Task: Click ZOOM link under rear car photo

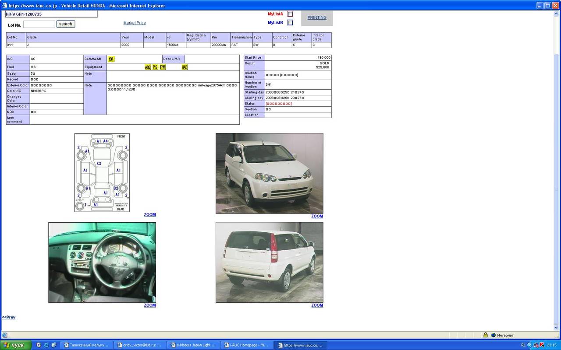Action: [317, 305]
